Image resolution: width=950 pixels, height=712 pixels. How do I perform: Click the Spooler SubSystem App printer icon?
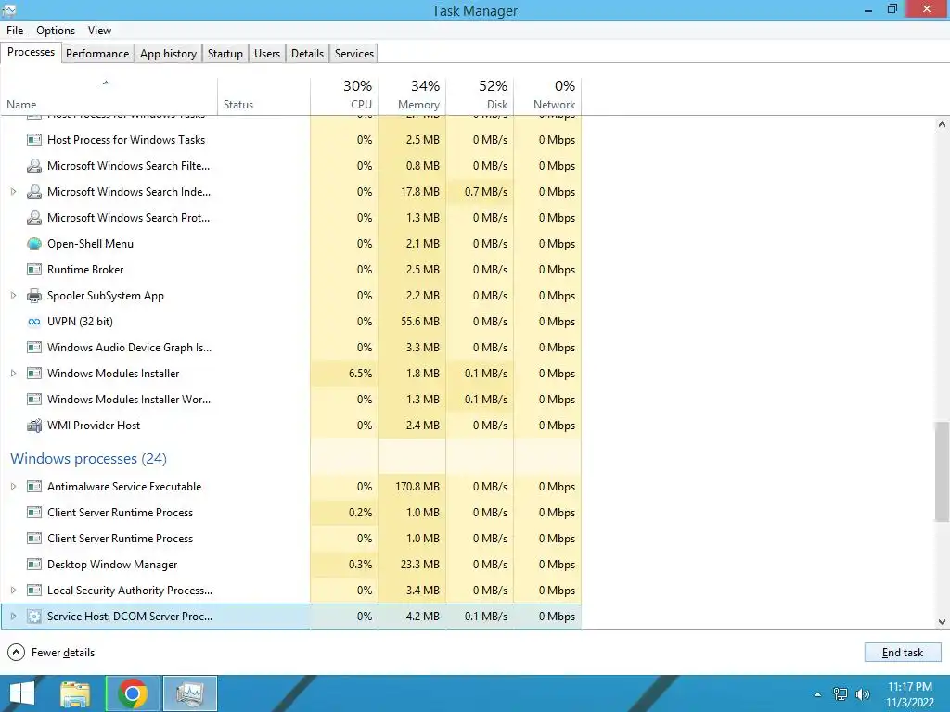click(x=34, y=296)
